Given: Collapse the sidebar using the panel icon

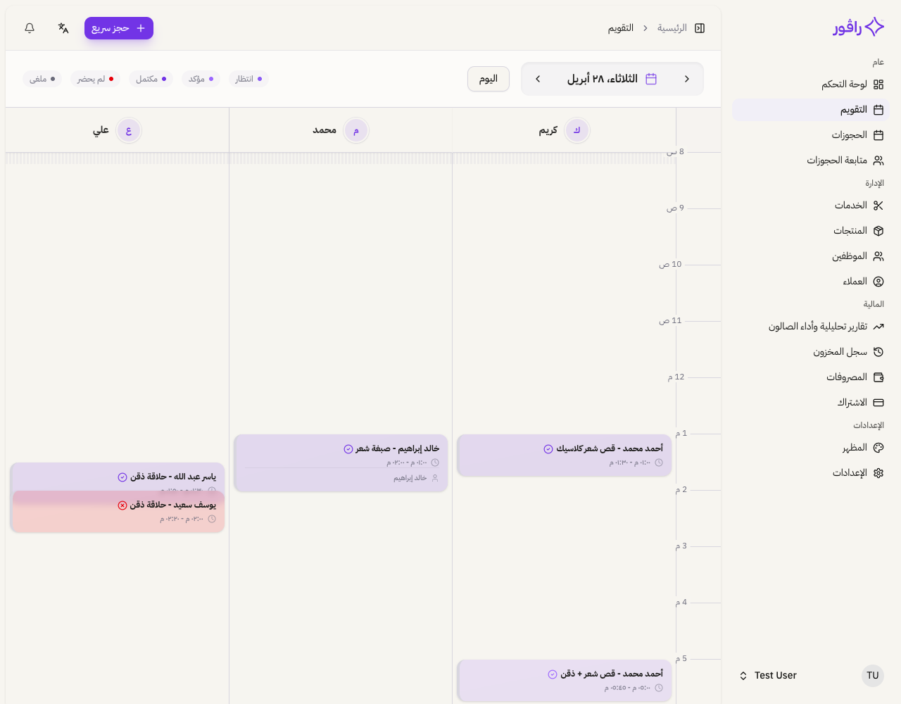Looking at the screenshot, I should click(700, 28).
